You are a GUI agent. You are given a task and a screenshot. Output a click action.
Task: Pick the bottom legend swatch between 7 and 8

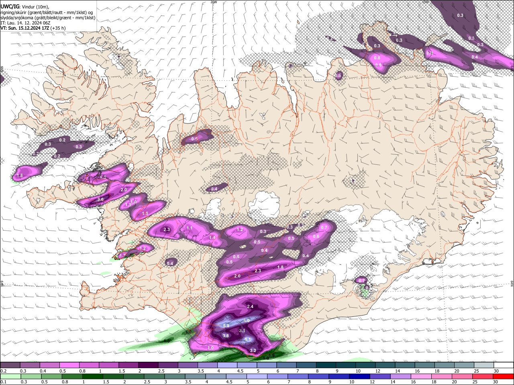pyautogui.click(x=298, y=376)
